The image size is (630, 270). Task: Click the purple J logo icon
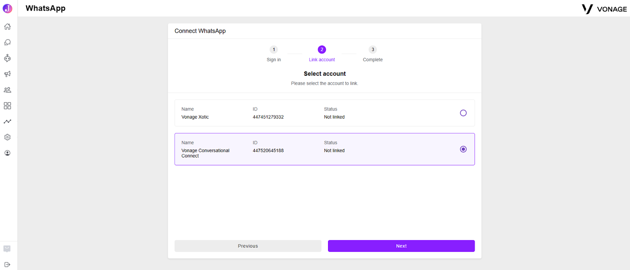tap(7, 9)
